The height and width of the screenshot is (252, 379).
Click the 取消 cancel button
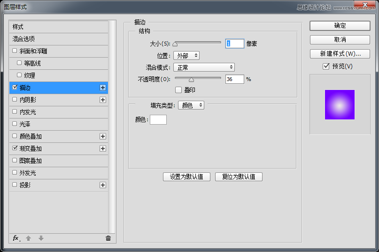(340, 40)
